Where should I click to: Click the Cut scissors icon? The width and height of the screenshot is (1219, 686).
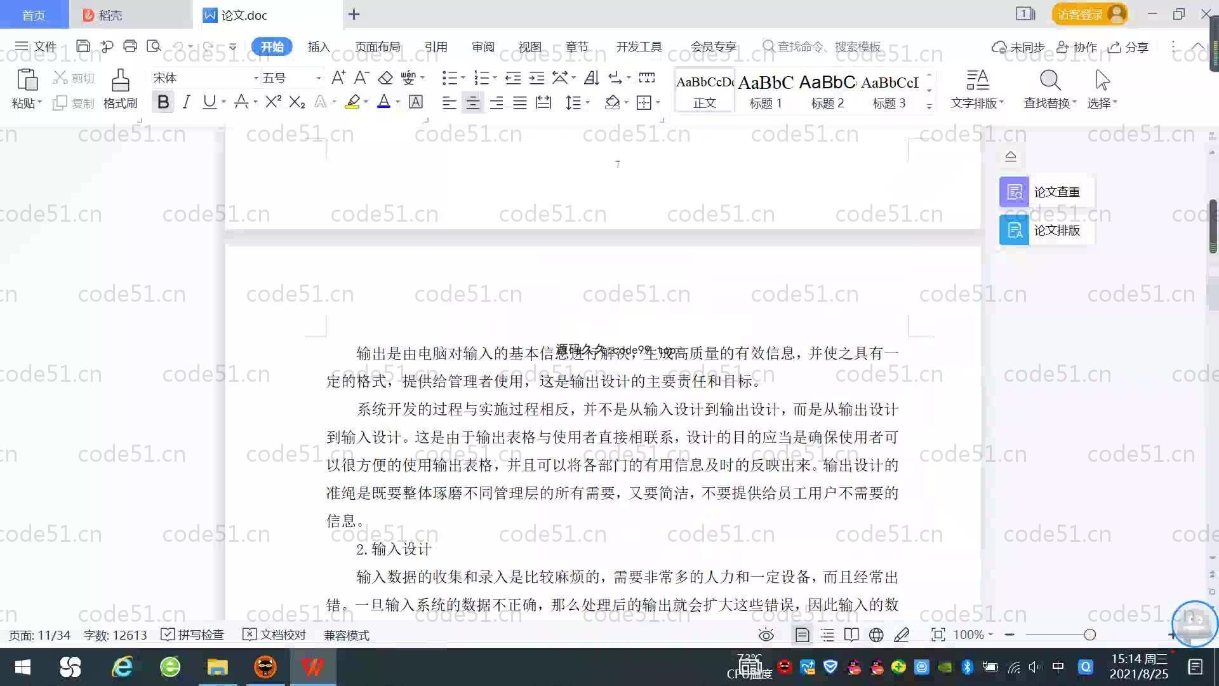click(60, 77)
